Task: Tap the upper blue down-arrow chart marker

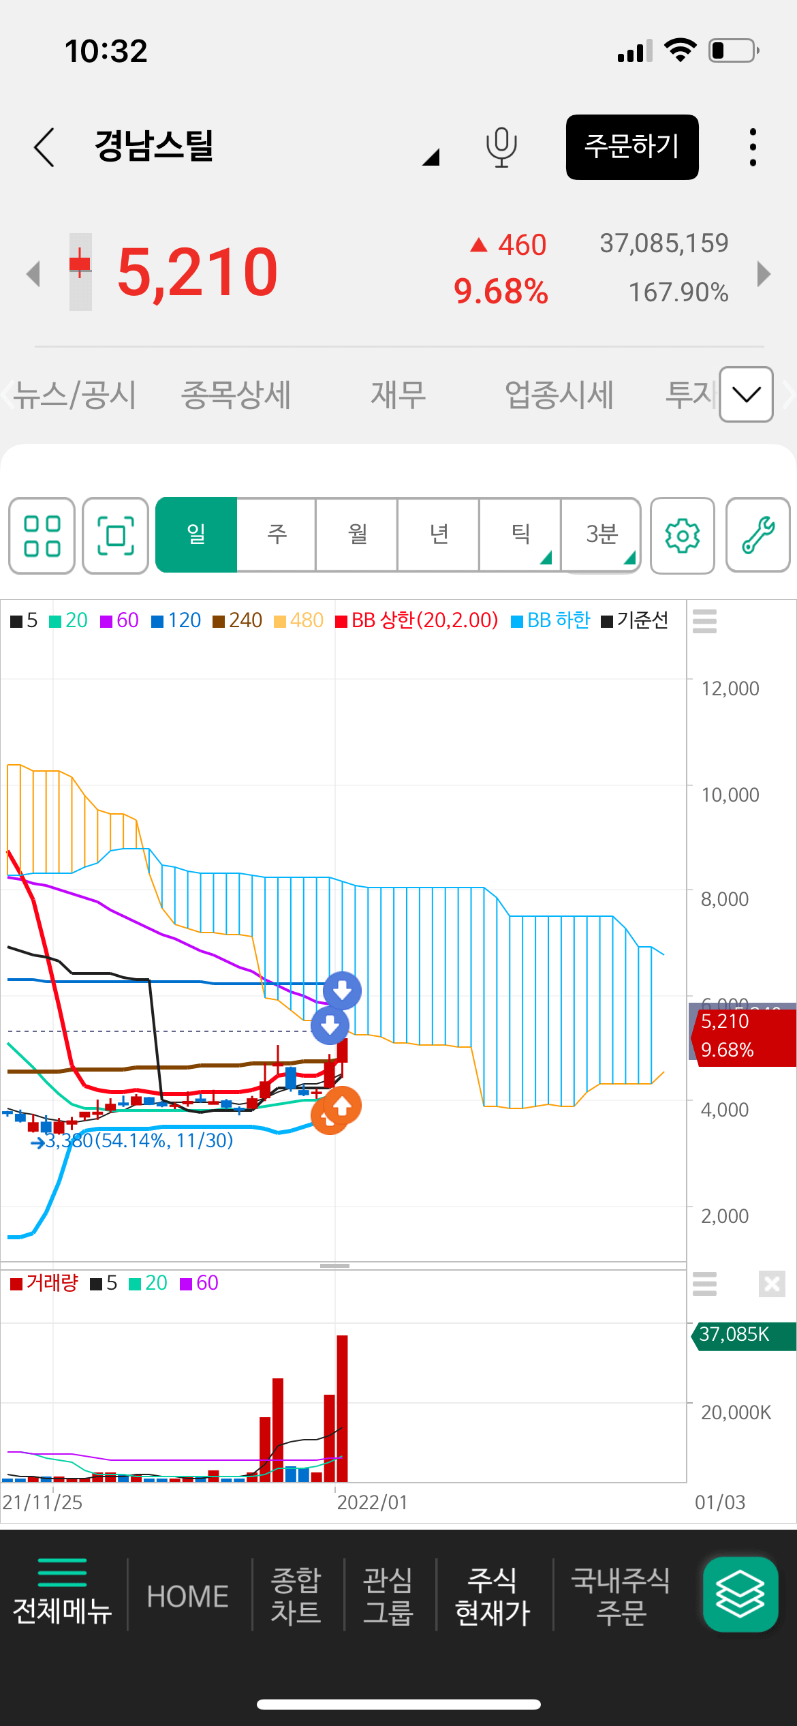Action: click(342, 990)
